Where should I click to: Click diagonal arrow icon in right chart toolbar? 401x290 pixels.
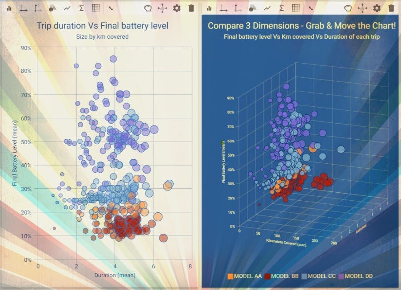(x=311, y=8)
